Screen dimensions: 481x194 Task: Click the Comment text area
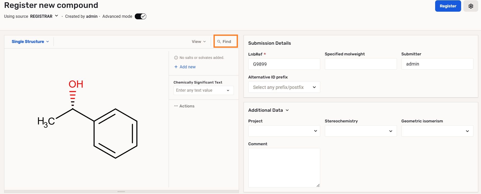coord(284,168)
